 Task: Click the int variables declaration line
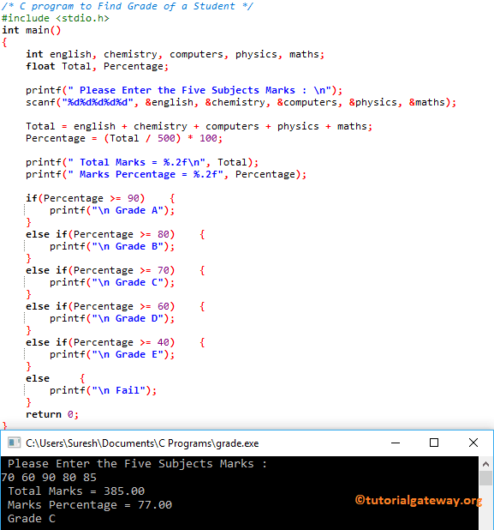[x=176, y=54]
